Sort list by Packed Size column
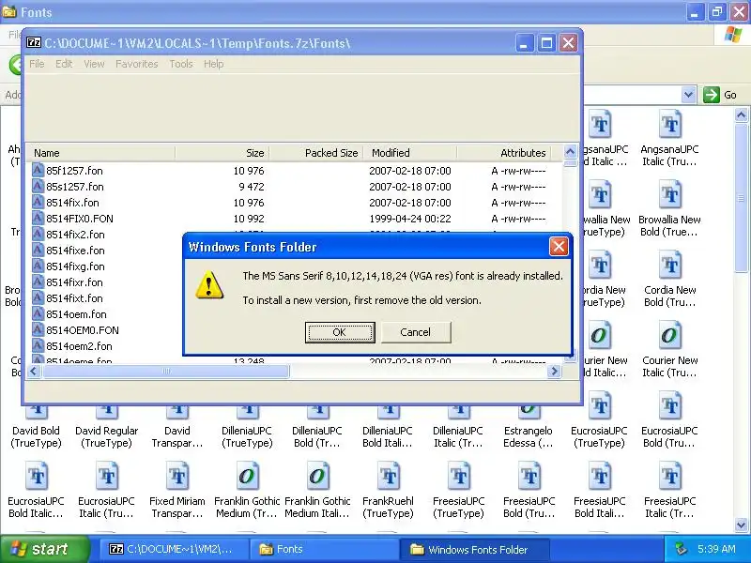 pos(316,153)
